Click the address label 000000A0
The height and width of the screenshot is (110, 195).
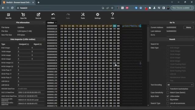[x=52, y=54]
